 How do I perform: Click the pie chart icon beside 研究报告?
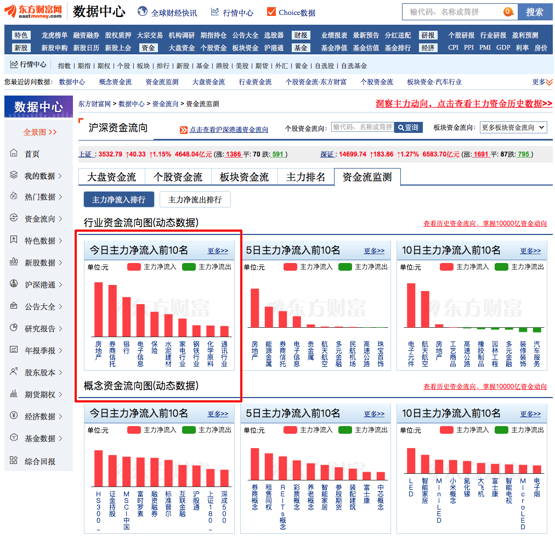point(14,327)
